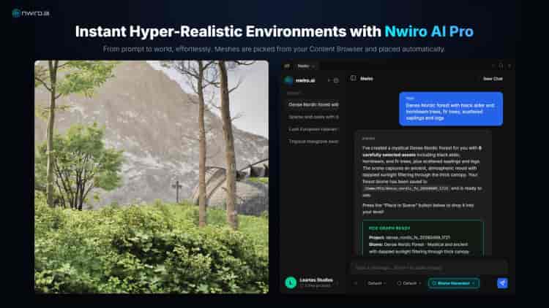Click the plus icon in the sidebar header
Image resolution: width=549 pixels, height=308 pixels.
click(x=329, y=80)
